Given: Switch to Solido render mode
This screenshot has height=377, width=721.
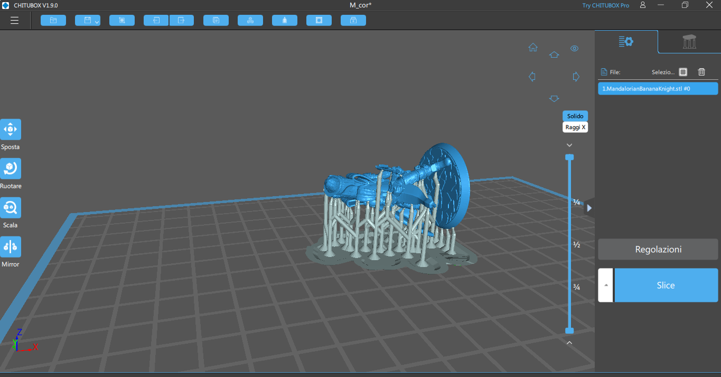Looking at the screenshot, I should pyautogui.click(x=575, y=116).
